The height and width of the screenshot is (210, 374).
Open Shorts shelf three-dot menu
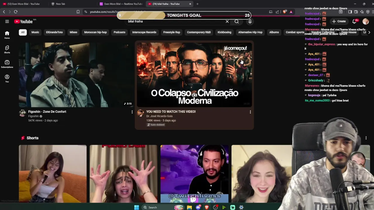click(x=366, y=138)
